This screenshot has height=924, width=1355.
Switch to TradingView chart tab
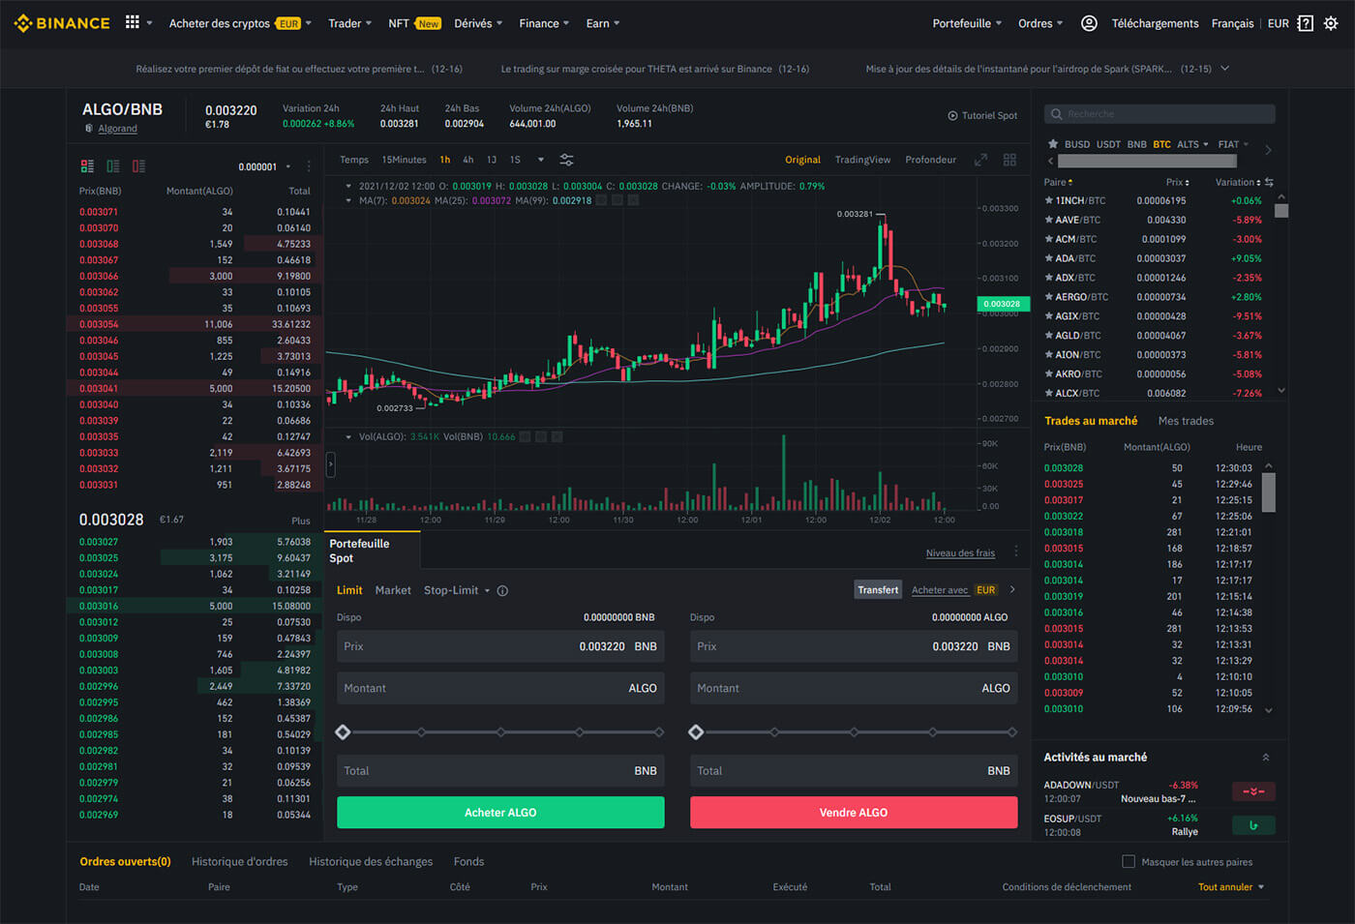point(862,160)
